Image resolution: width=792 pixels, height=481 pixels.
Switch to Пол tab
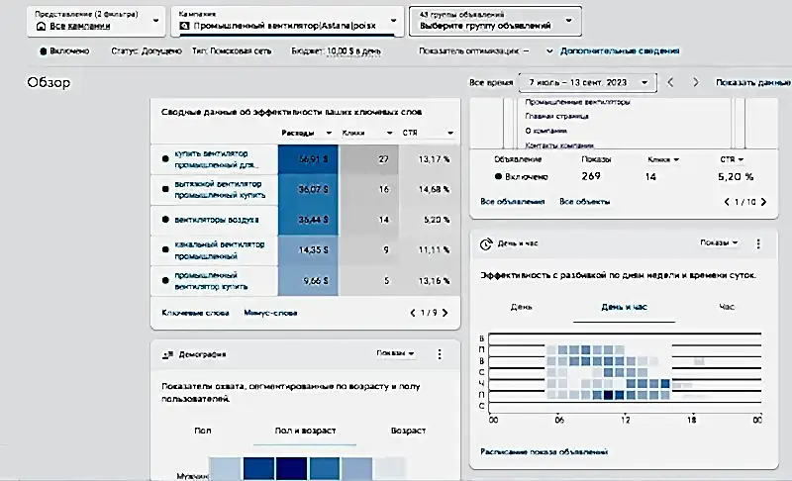click(x=203, y=431)
